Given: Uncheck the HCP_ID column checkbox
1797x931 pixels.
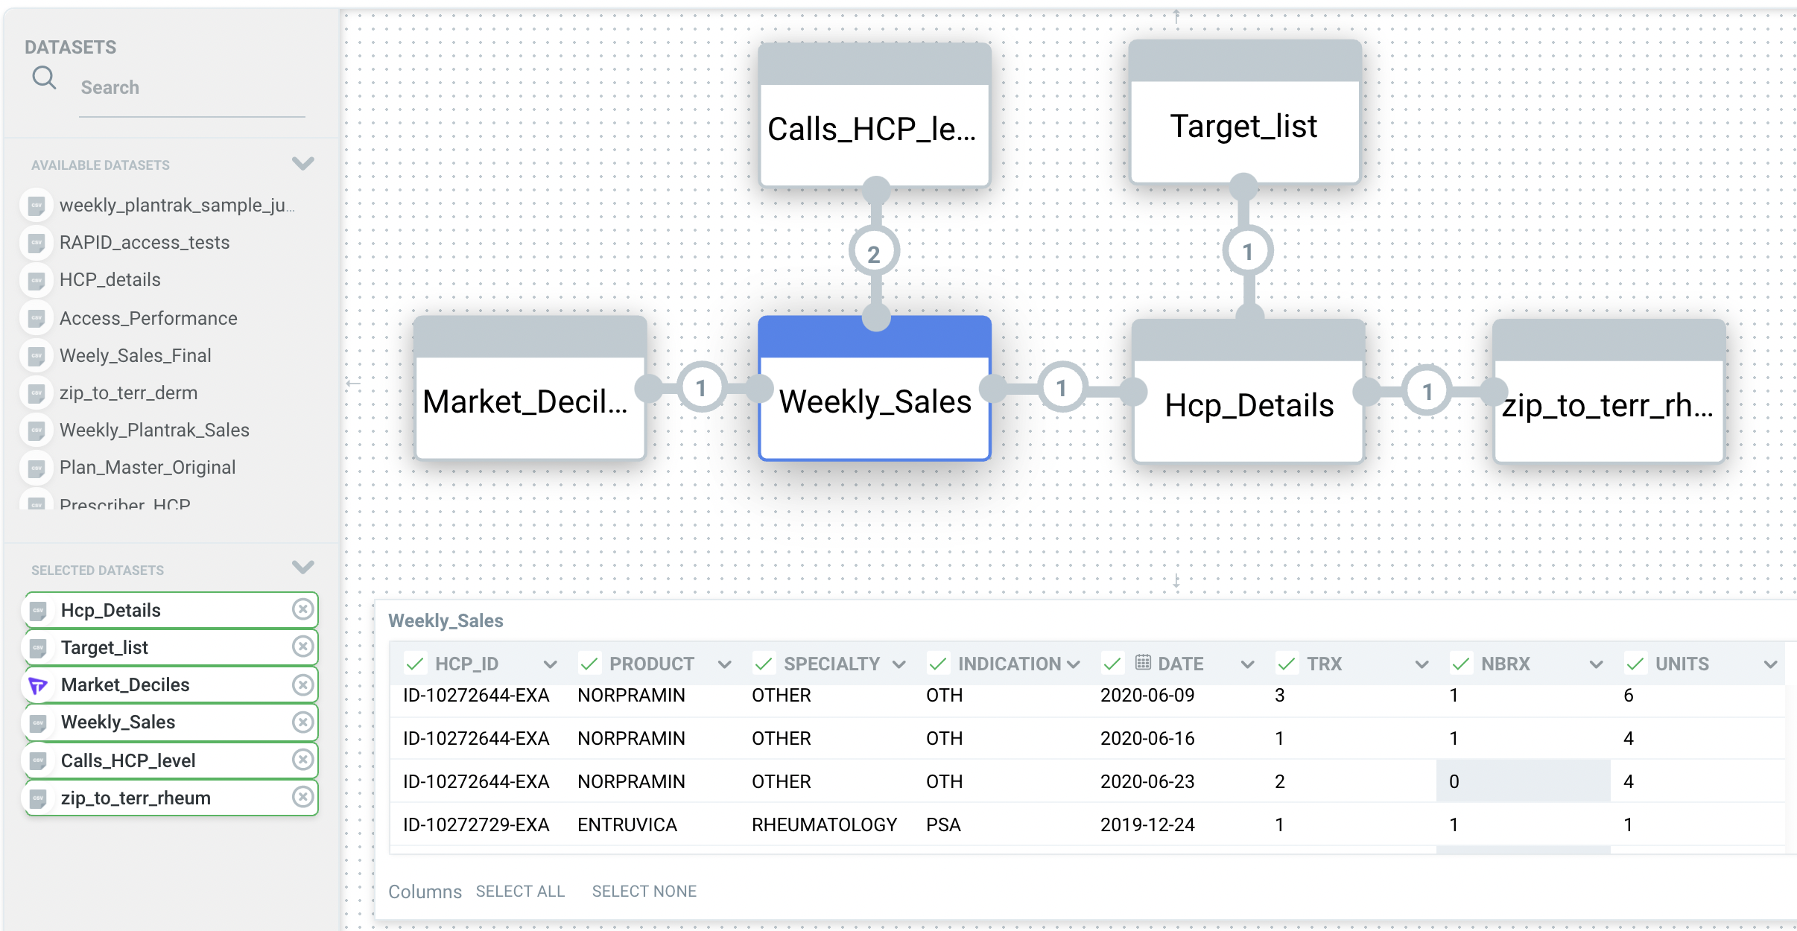Looking at the screenshot, I should tap(415, 663).
